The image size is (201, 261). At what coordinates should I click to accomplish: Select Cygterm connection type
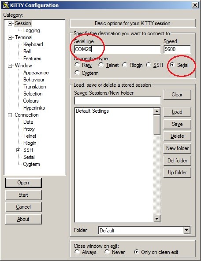(87, 73)
